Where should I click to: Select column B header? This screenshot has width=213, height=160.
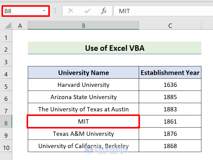83,26
